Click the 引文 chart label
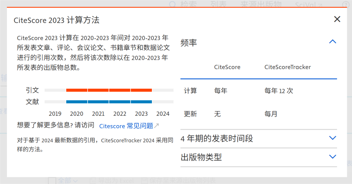Screen dimensions: 352x184 point(32,90)
